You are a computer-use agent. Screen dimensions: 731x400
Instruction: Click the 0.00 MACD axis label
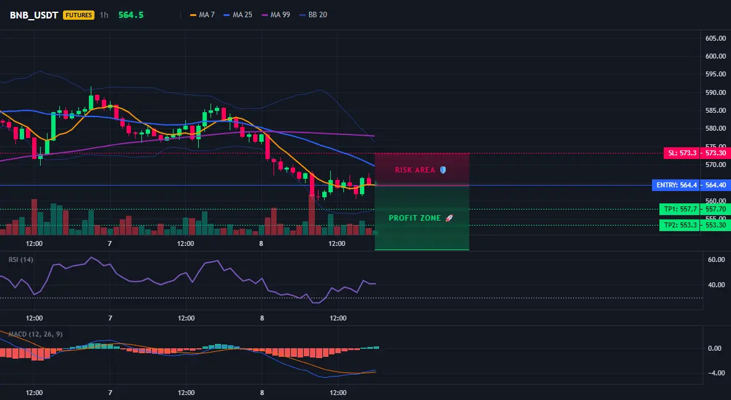click(715, 348)
